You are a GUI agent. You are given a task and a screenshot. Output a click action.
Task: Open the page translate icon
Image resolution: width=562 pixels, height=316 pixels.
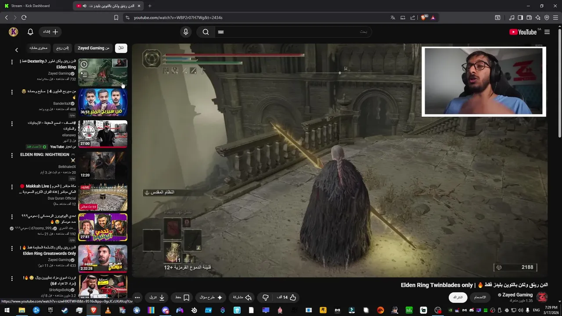(393, 18)
